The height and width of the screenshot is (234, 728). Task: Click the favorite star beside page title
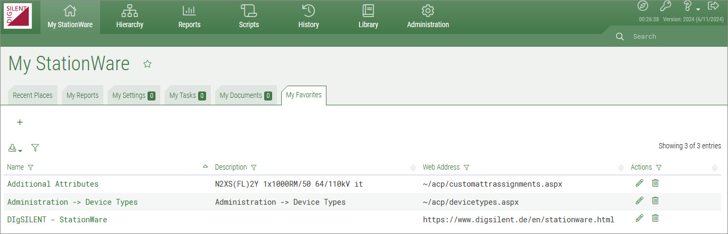pos(148,64)
